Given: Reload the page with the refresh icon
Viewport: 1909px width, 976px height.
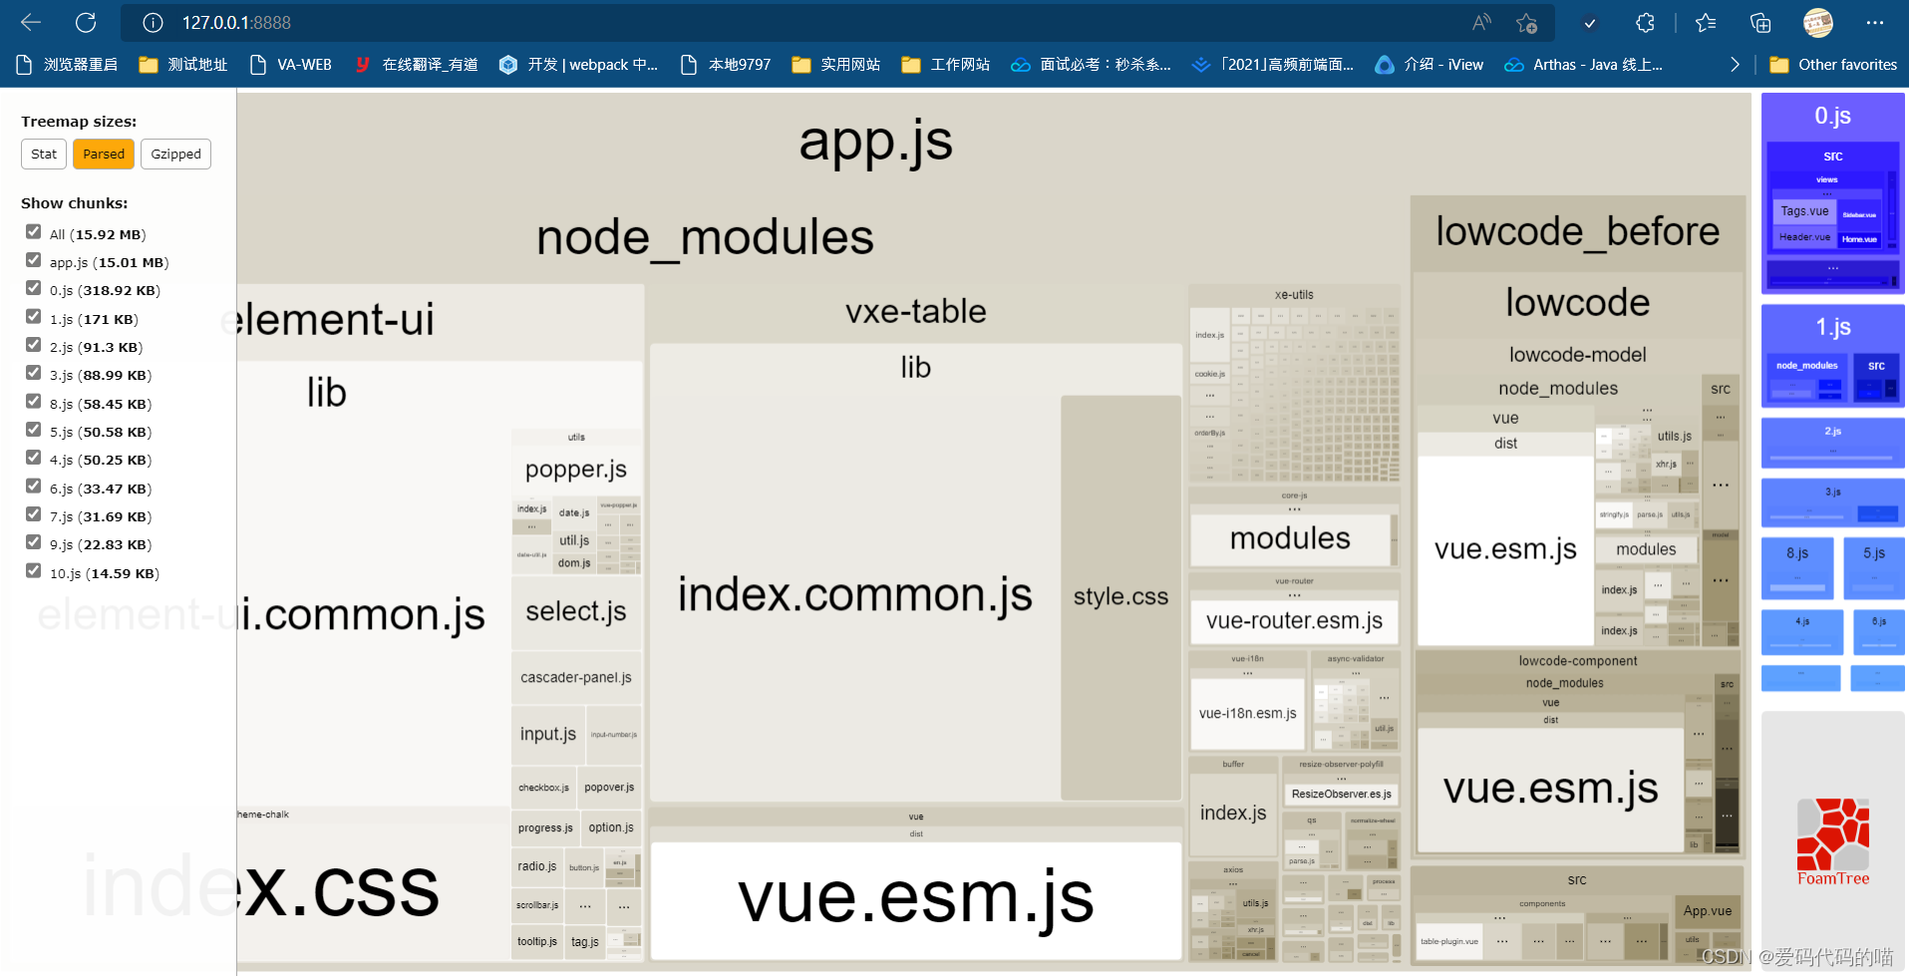Looking at the screenshot, I should point(86,22).
